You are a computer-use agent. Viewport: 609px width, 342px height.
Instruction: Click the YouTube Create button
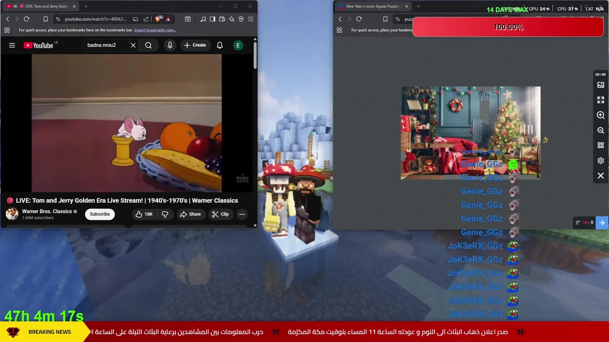[195, 45]
